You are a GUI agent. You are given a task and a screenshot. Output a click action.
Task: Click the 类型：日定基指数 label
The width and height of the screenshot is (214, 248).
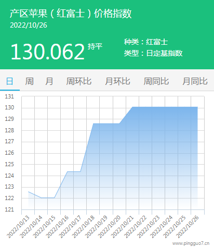153,53
